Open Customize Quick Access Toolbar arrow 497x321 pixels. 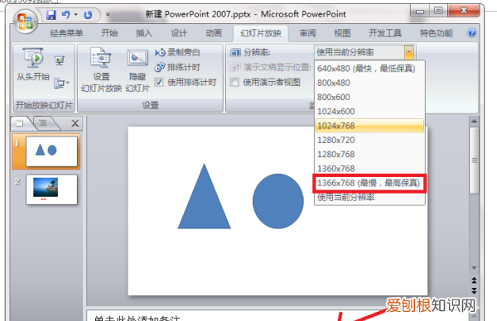(x=108, y=15)
